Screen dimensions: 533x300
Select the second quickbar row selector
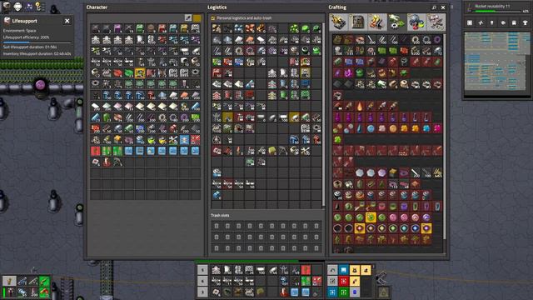coord(202,281)
